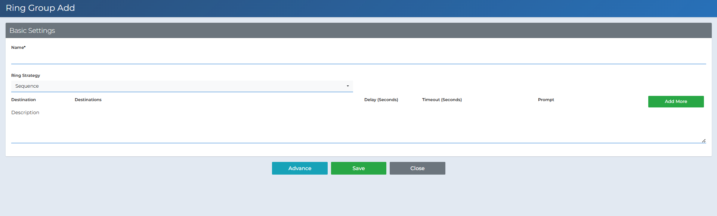The height and width of the screenshot is (216, 717).
Task: Click the Ring Strategy dropdown caret arrow
Action: [x=347, y=86]
